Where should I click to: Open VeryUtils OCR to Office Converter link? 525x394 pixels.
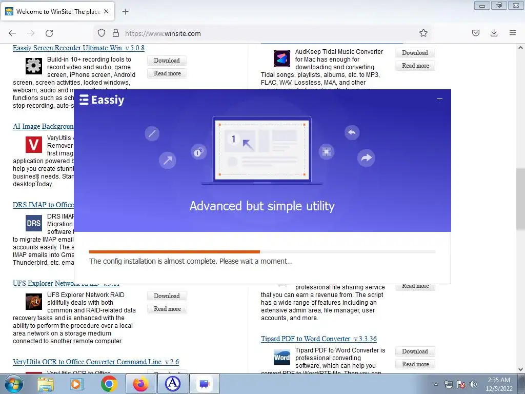coord(96,362)
